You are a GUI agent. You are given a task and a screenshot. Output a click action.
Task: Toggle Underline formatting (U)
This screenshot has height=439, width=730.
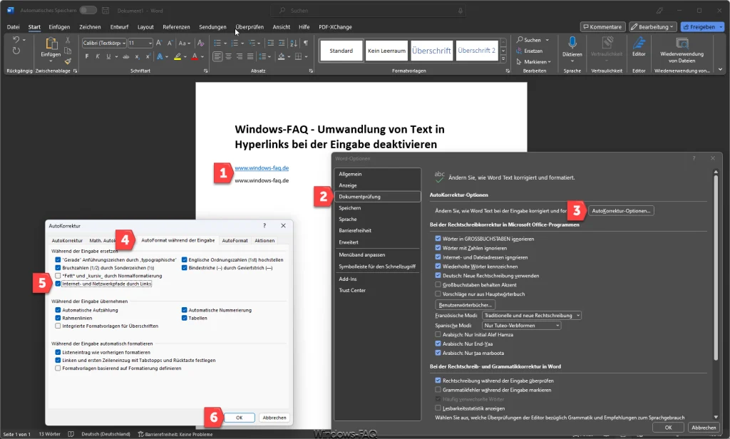pyautogui.click(x=108, y=56)
